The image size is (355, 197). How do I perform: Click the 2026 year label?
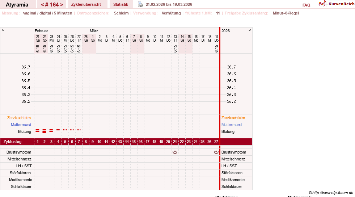tap(225, 31)
